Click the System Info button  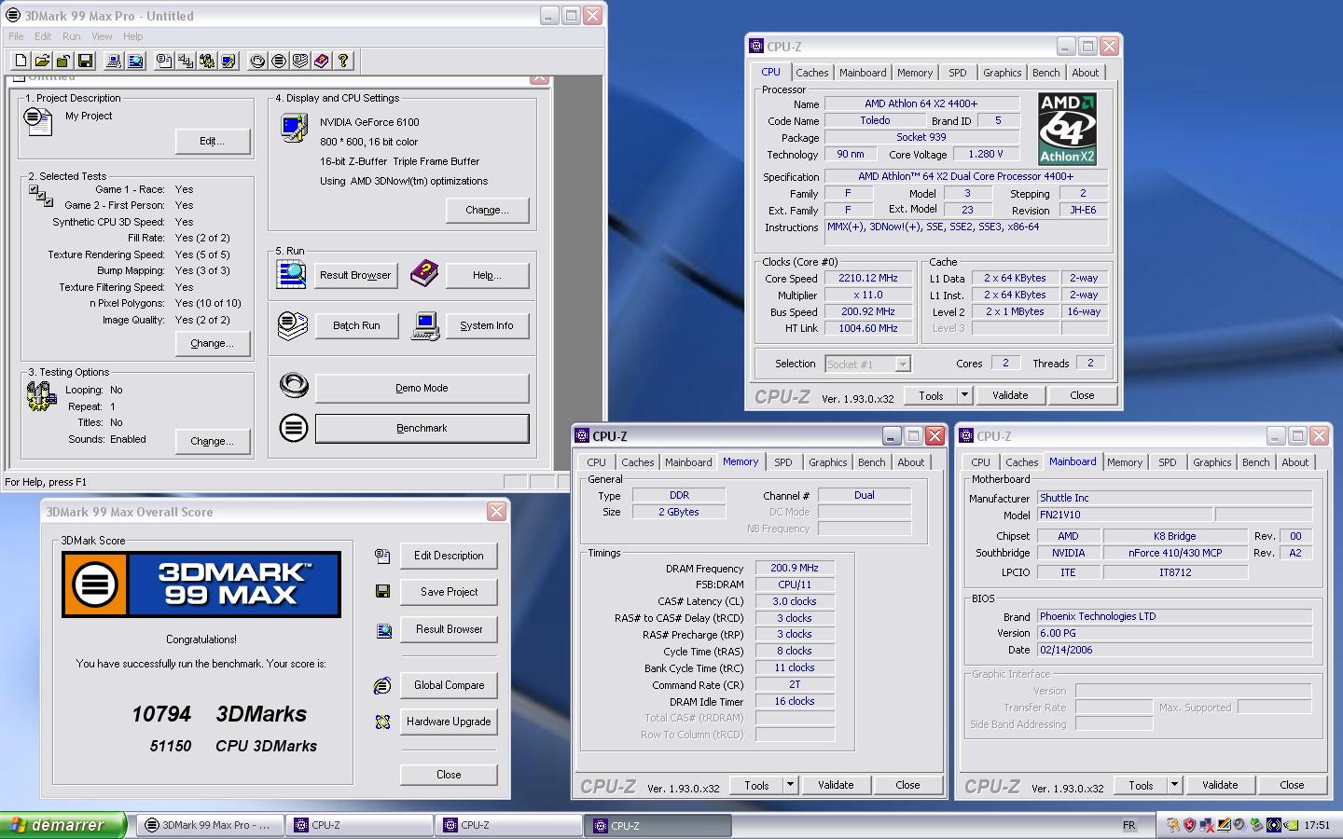pyautogui.click(x=486, y=325)
